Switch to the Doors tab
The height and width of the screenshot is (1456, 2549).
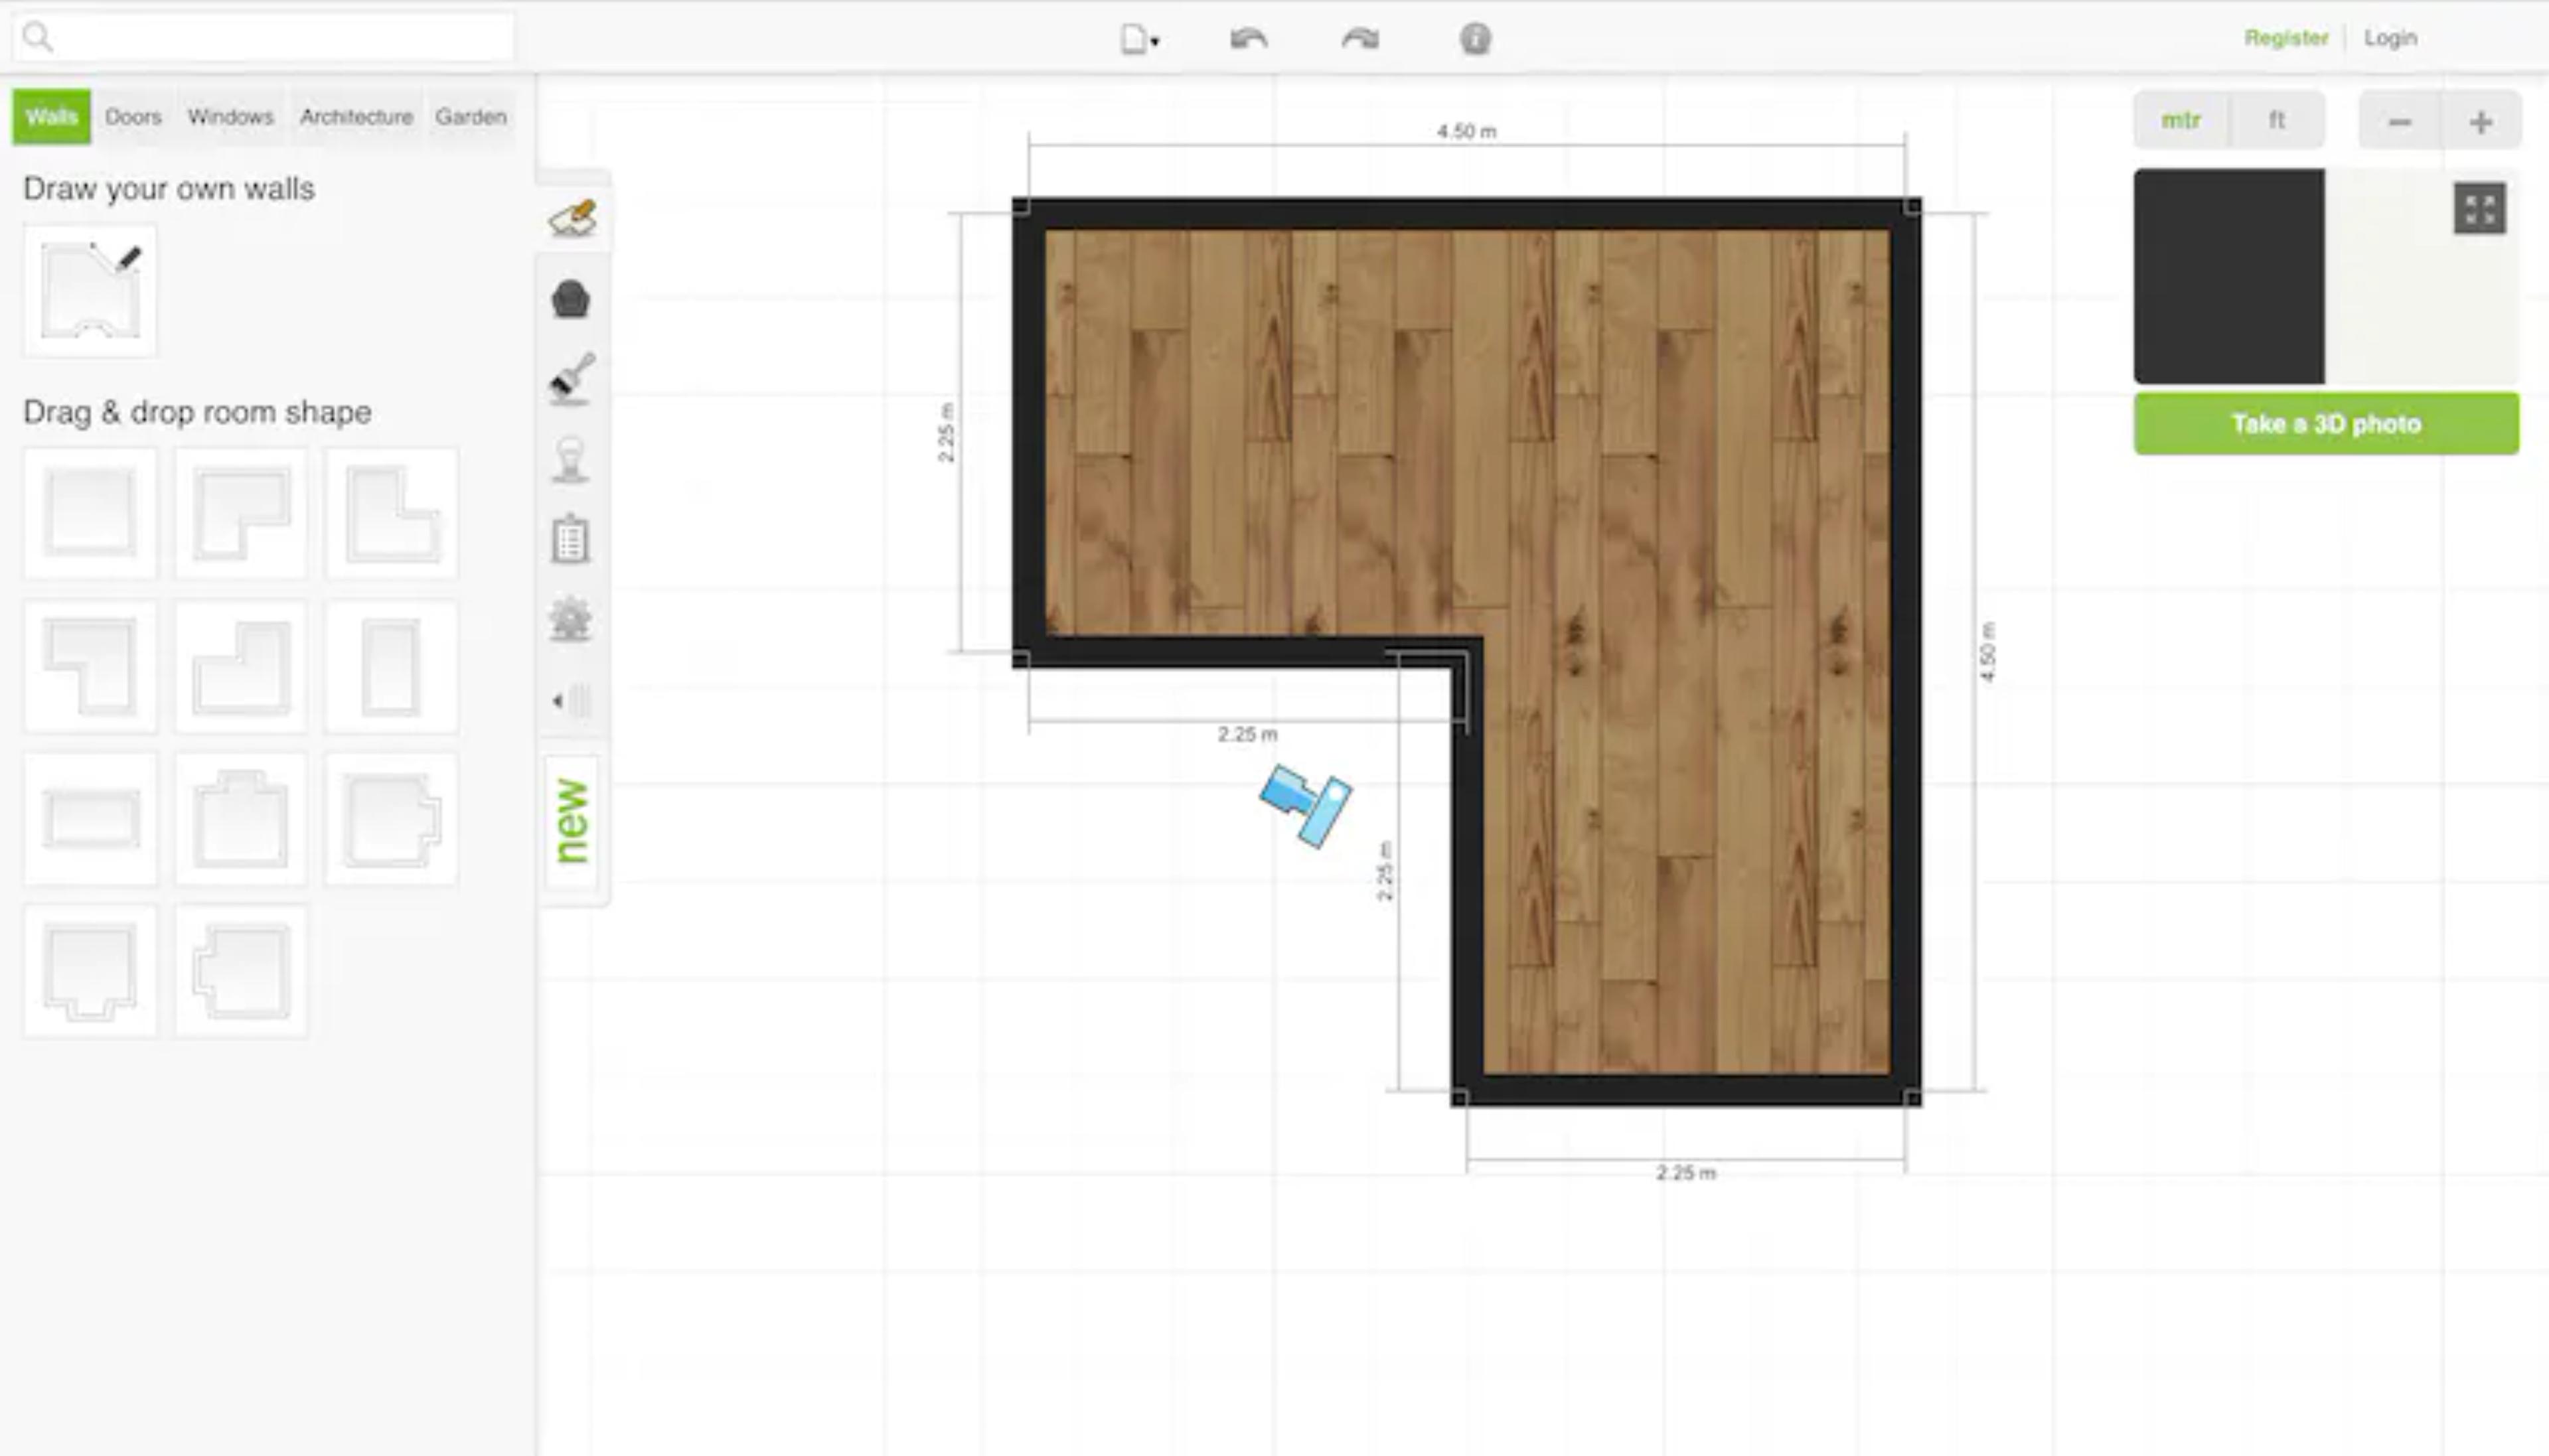coord(133,117)
